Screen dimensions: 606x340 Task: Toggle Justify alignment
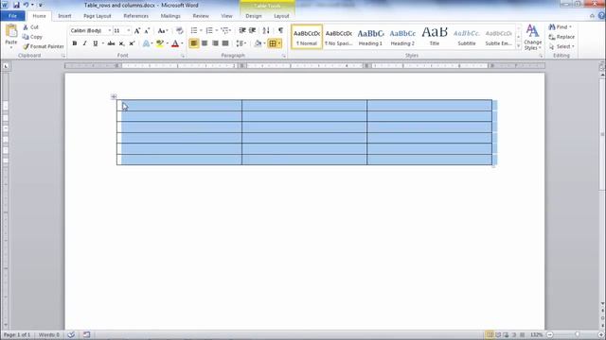[x=225, y=43]
